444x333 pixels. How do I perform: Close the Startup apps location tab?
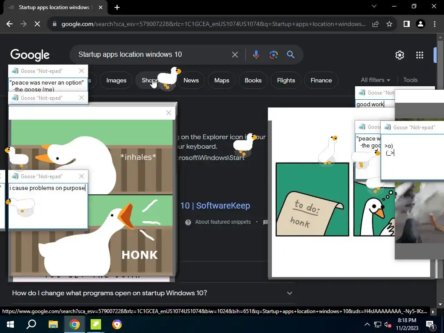[101, 7]
